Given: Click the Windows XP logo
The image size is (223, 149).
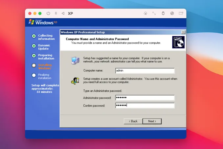Looking at the screenshot, I should (x=43, y=22).
